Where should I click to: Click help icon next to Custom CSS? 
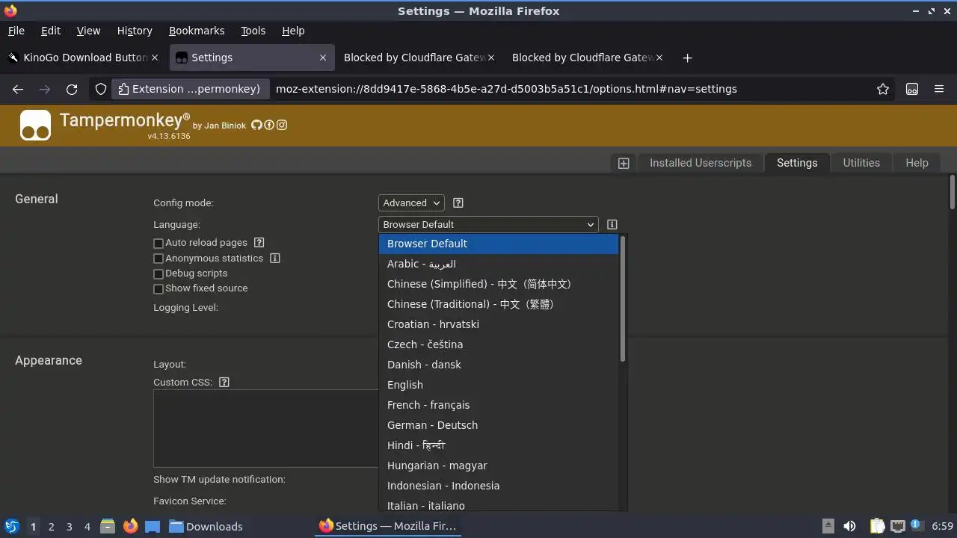(x=224, y=382)
